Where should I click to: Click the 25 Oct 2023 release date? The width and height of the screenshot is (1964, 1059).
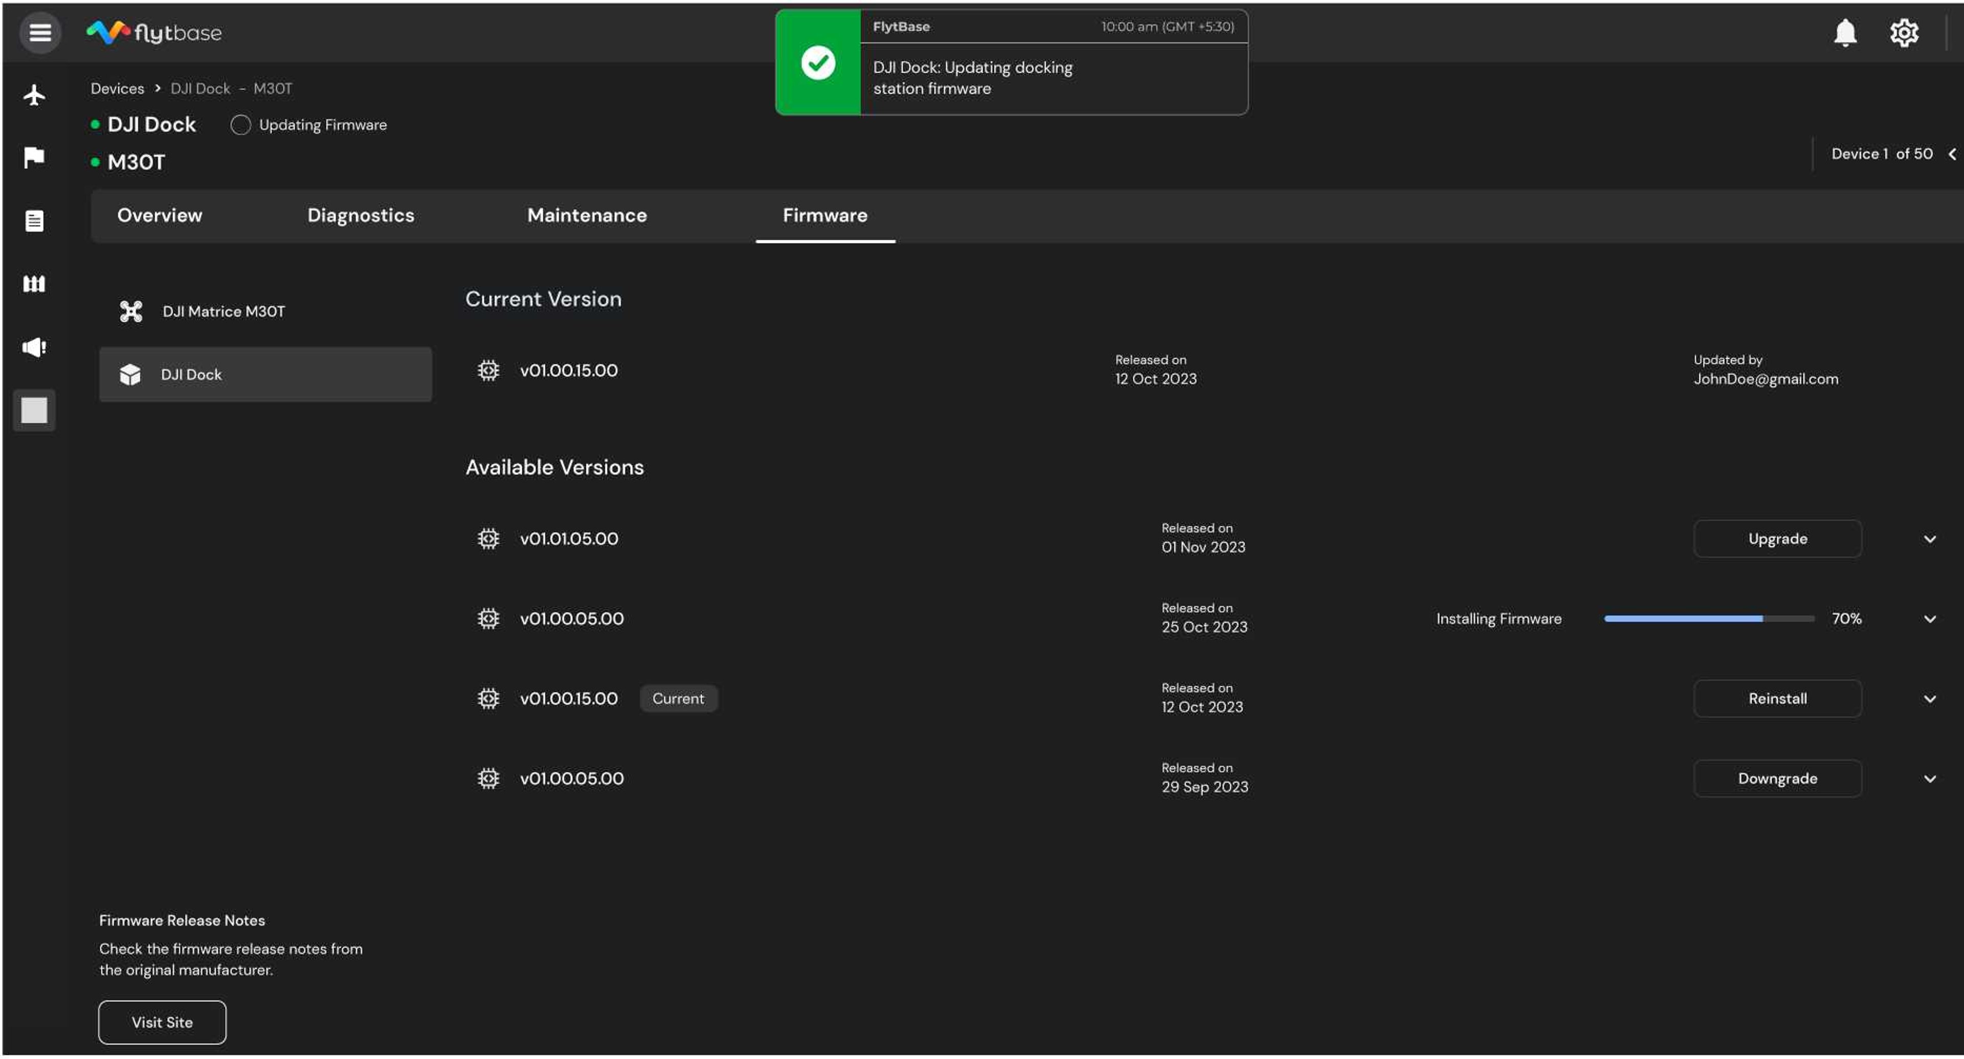tap(1204, 627)
